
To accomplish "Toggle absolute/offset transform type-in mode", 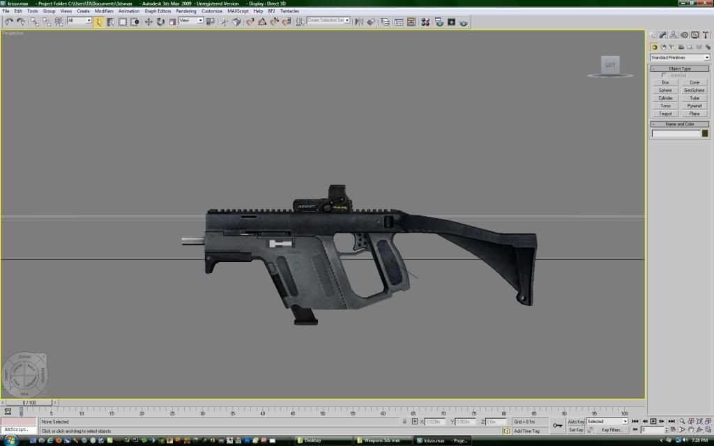I will pyautogui.click(x=414, y=422).
